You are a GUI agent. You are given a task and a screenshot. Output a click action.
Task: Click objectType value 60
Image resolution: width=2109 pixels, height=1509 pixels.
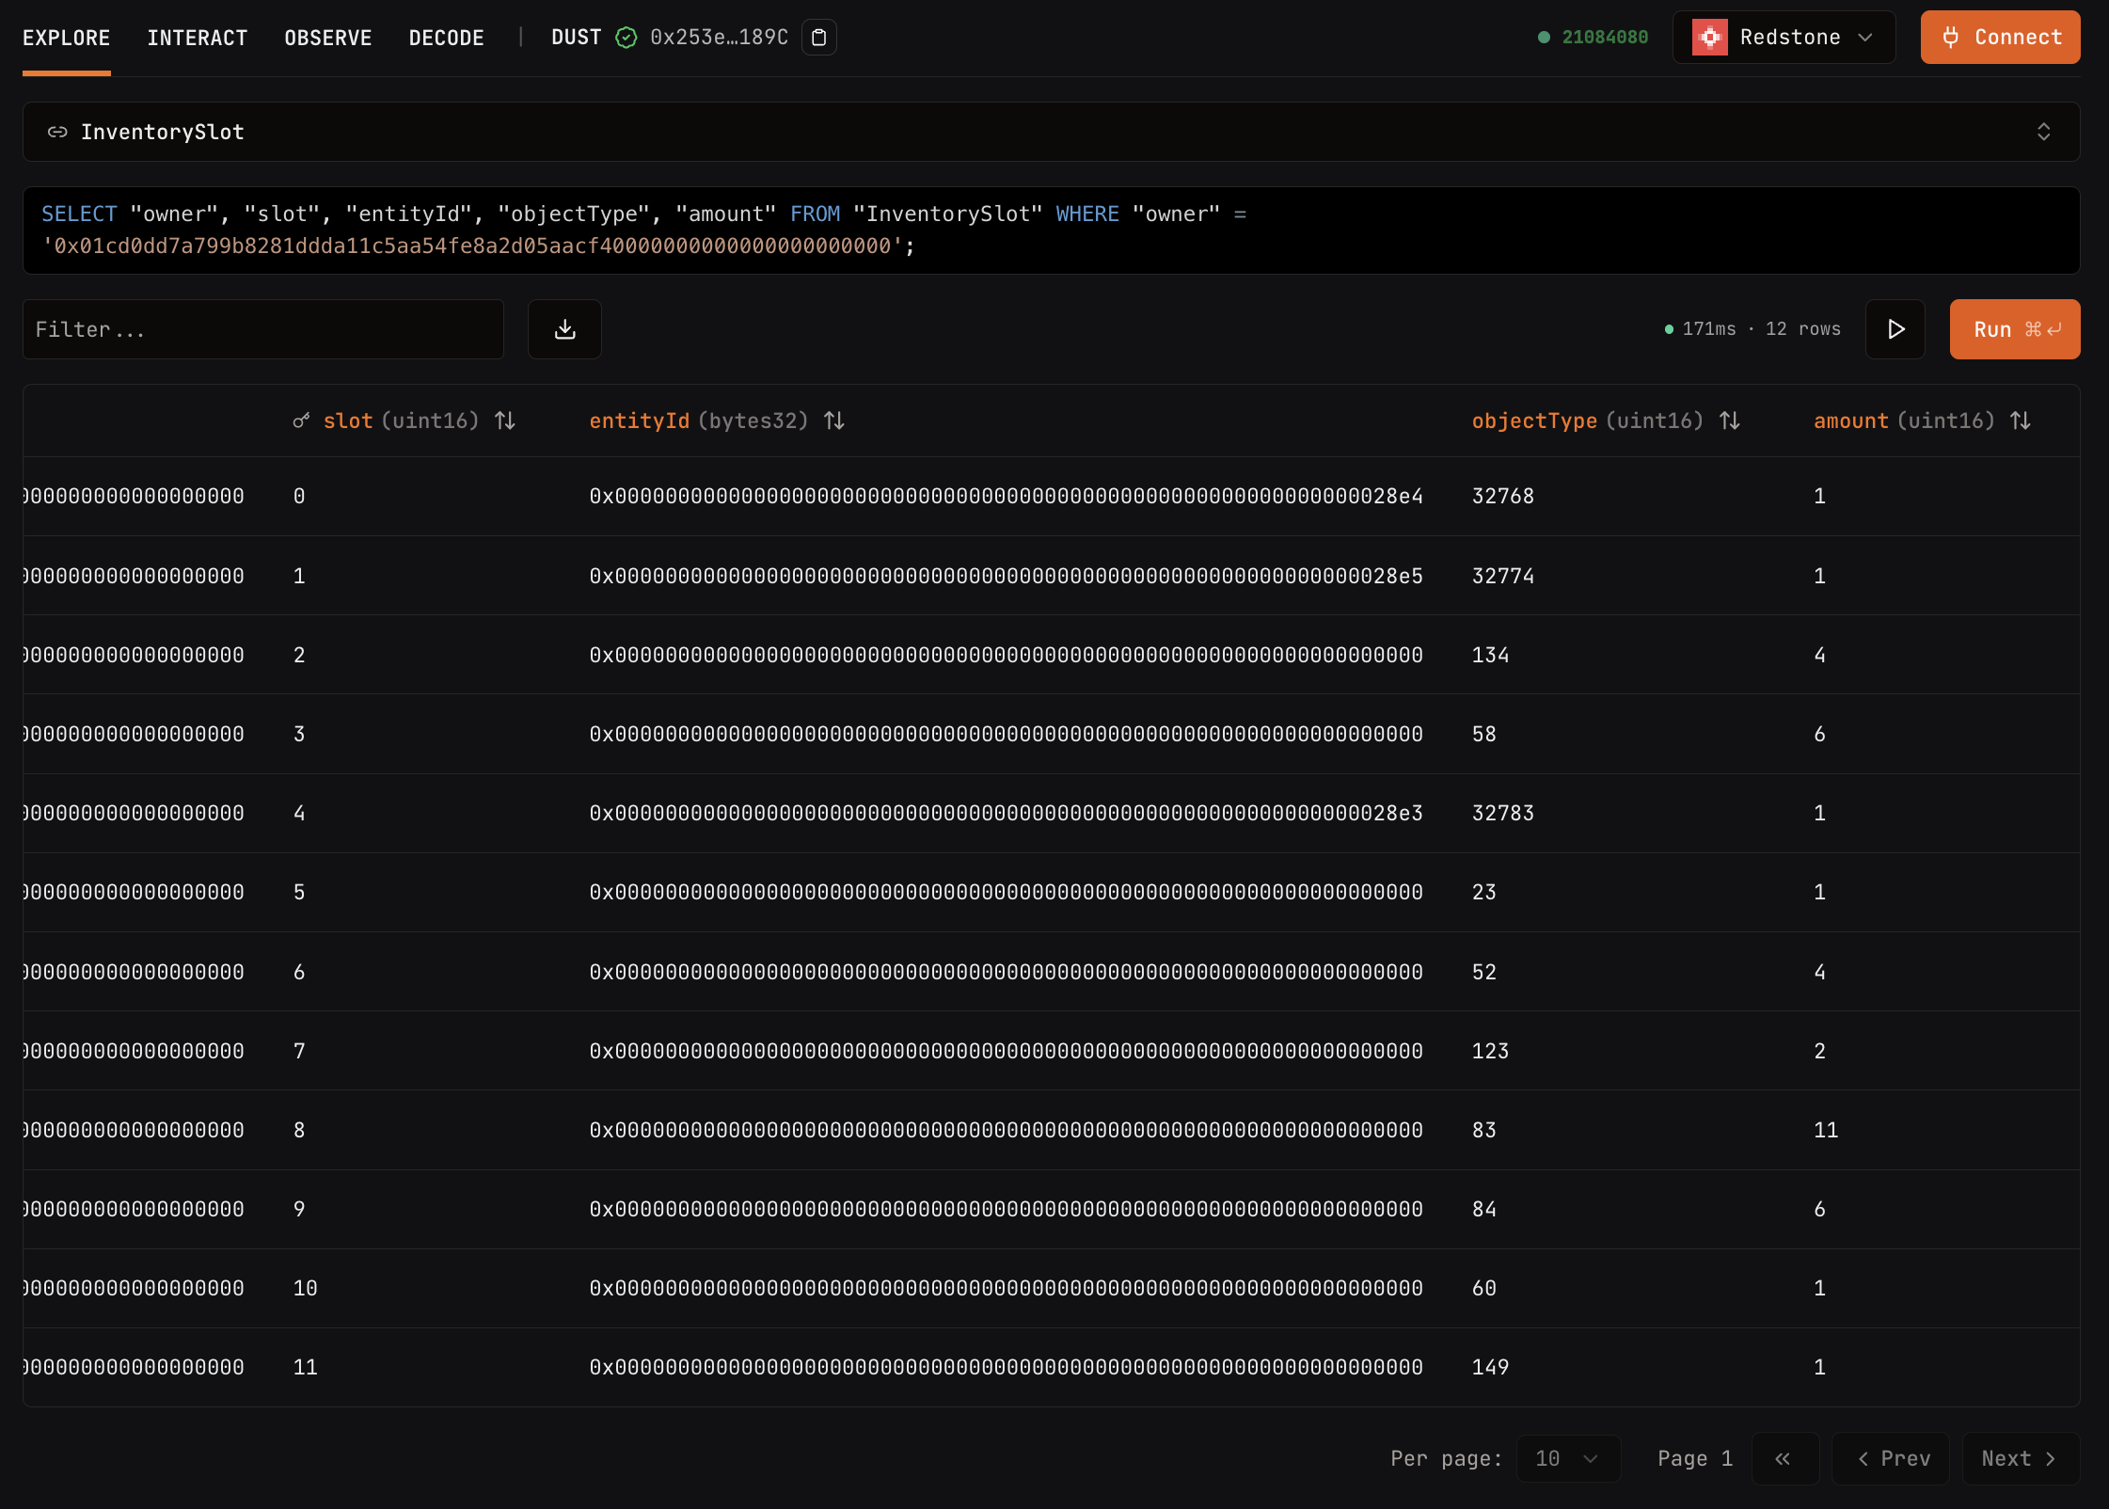click(x=1484, y=1288)
